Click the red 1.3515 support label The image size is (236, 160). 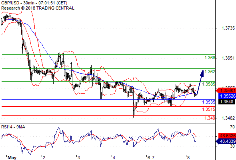point(209,109)
